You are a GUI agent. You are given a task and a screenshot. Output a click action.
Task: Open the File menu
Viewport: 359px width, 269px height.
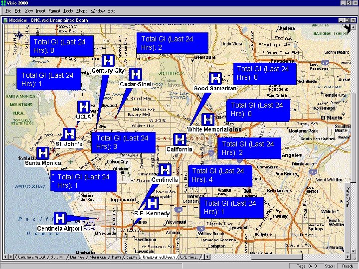(x=8, y=11)
